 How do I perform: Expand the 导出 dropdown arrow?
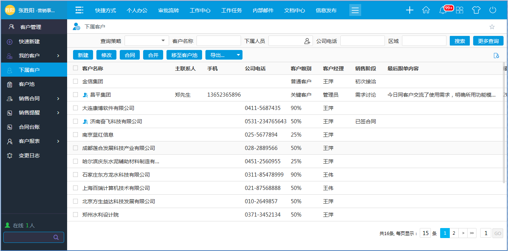[x=238, y=55]
